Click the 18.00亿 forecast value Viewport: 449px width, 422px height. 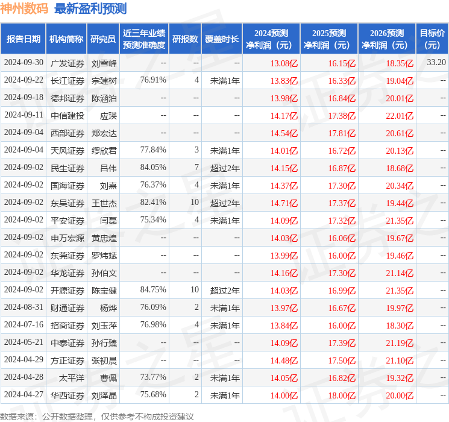pos(342,395)
